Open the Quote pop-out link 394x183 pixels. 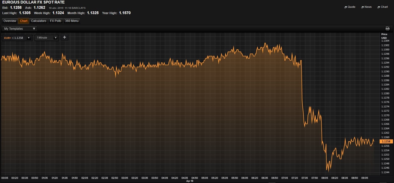350,7
